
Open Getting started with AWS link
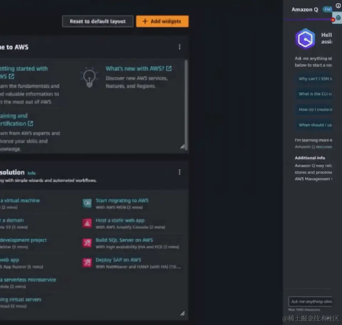tap(24, 72)
